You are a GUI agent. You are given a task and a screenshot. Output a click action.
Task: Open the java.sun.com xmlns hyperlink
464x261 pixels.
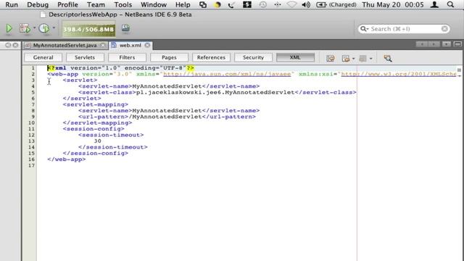(x=227, y=74)
